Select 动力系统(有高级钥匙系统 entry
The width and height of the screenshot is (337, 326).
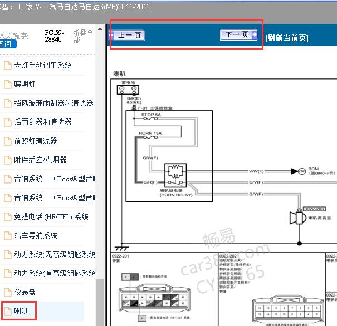[55, 273]
